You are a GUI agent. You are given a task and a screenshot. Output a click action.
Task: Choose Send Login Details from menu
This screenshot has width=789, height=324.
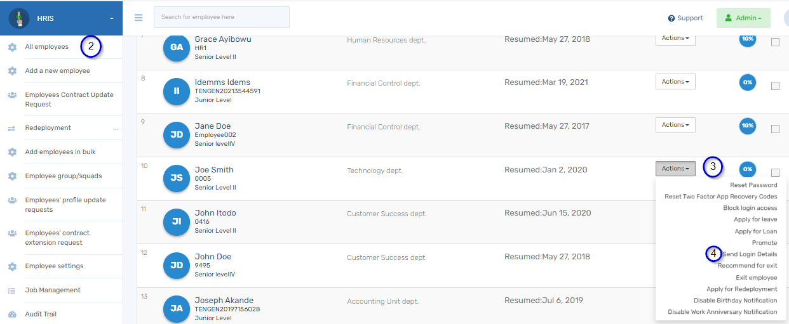[x=750, y=254]
